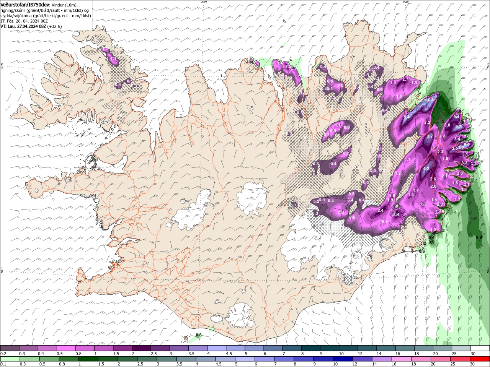Select the 1.6 rain value offshore in the east
The height and width of the screenshot is (367, 490).
[474, 219]
